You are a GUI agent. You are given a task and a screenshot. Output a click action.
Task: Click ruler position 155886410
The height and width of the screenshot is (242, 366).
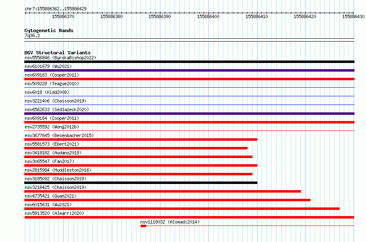click(x=257, y=16)
